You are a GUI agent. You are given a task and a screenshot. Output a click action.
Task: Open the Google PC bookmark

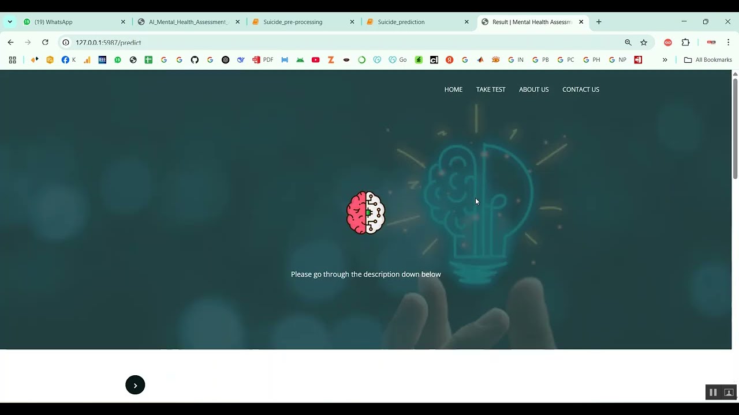[x=565, y=60]
